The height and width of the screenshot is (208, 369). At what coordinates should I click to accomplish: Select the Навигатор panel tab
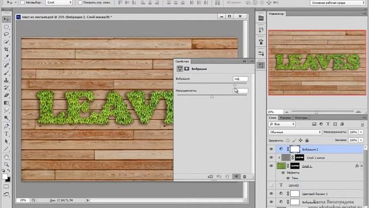[x=276, y=14]
